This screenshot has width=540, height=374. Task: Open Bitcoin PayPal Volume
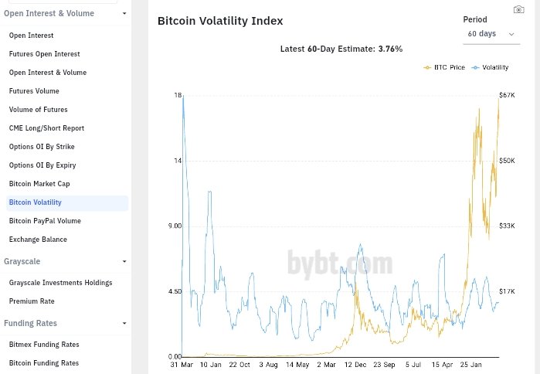tap(44, 221)
